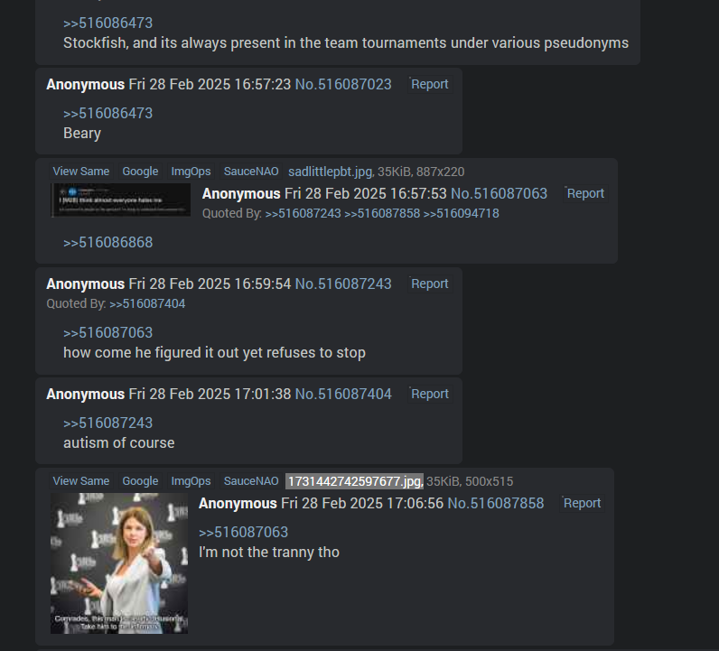Report post No.516087858
Screen dimensions: 719x651
click(x=582, y=503)
